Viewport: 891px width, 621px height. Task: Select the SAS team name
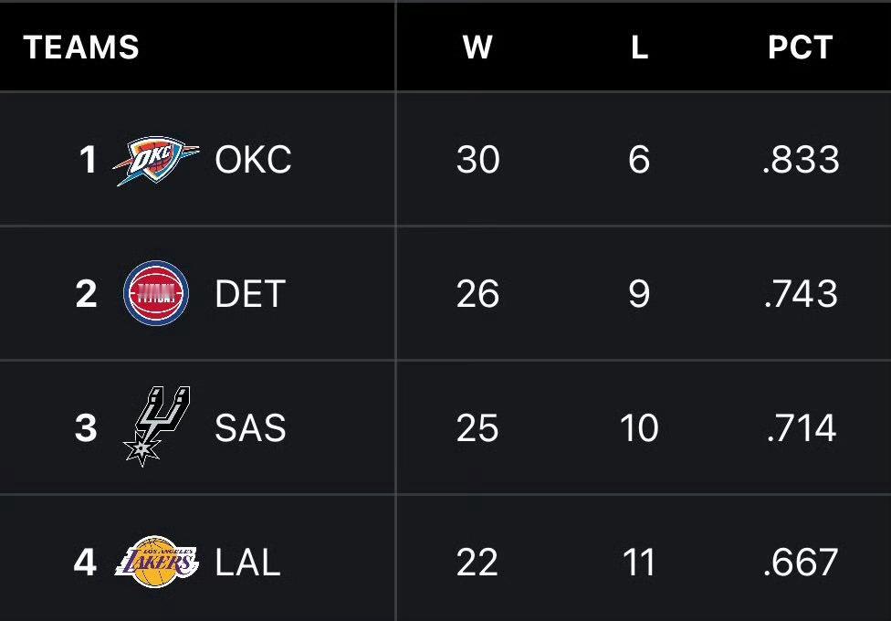(x=250, y=427)
